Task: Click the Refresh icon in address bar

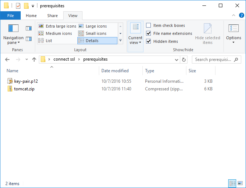Action: pos(184,60)
